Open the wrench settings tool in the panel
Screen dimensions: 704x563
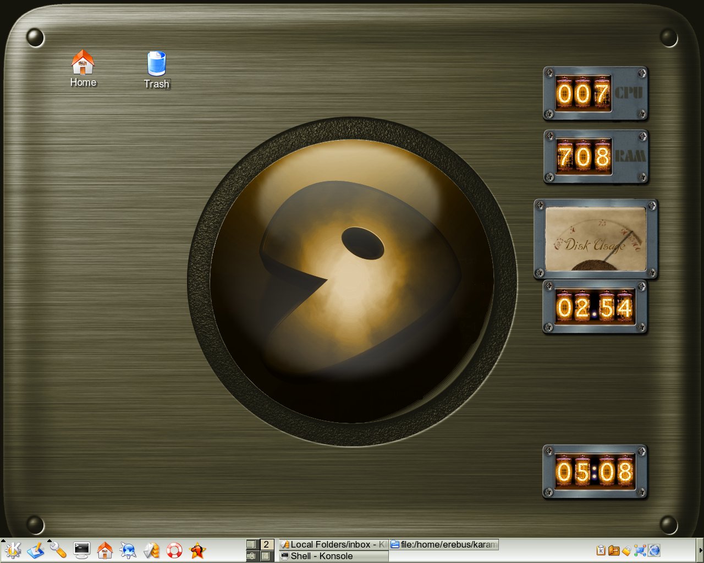click(x=59, y=550)
